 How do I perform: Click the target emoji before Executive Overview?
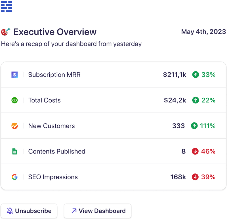coord(5,32)
